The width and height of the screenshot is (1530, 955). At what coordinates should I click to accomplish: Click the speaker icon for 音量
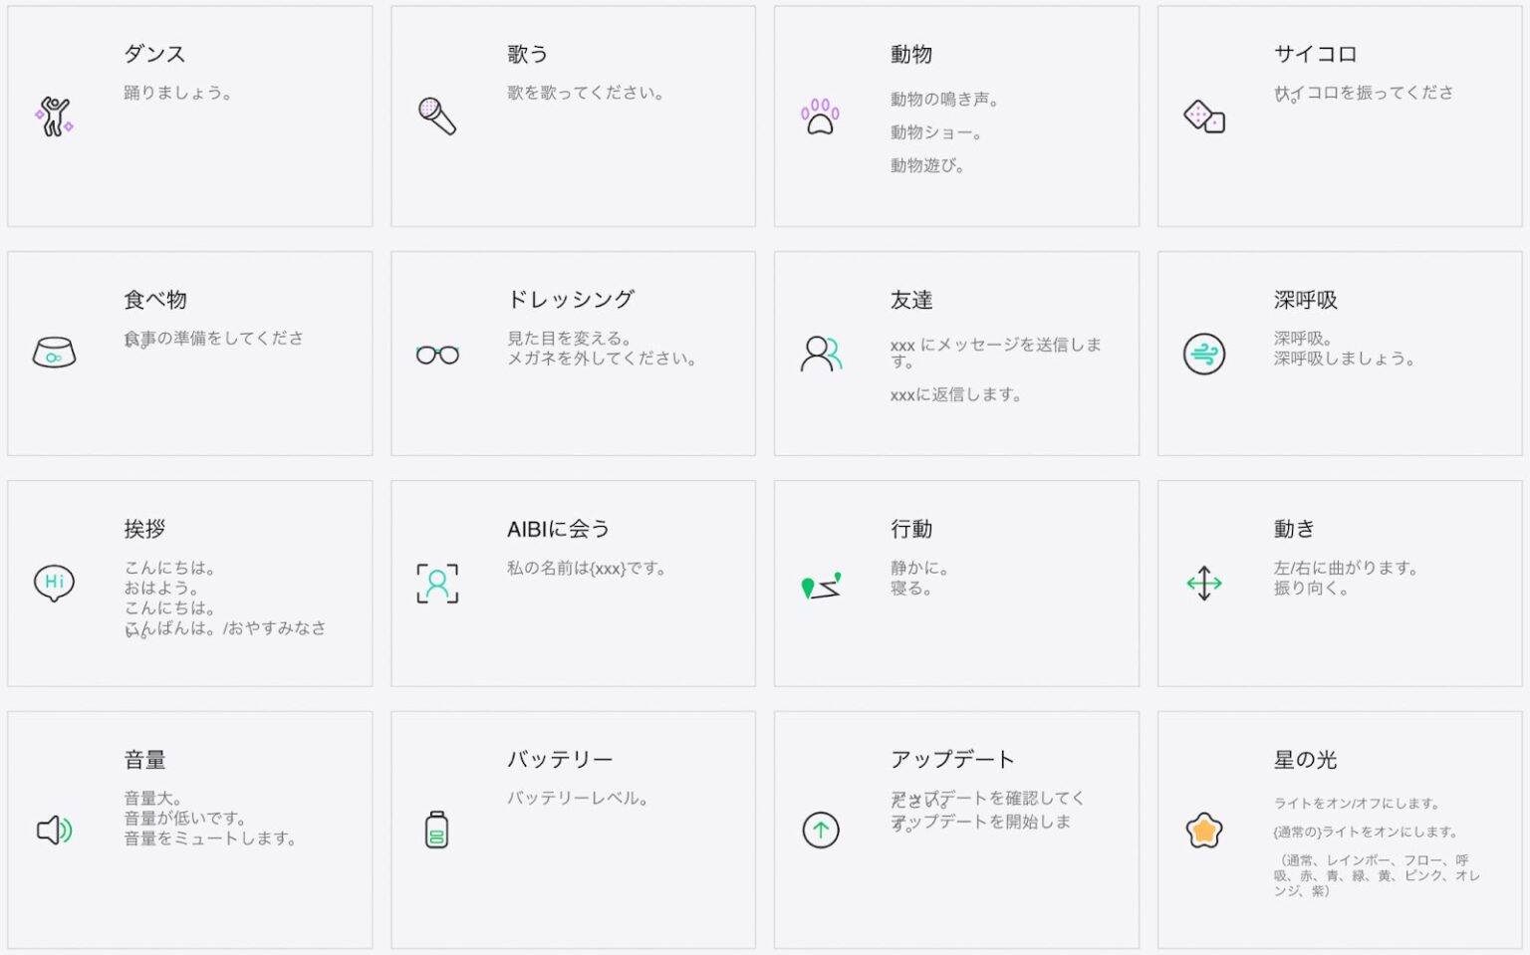tap(54, 830)
